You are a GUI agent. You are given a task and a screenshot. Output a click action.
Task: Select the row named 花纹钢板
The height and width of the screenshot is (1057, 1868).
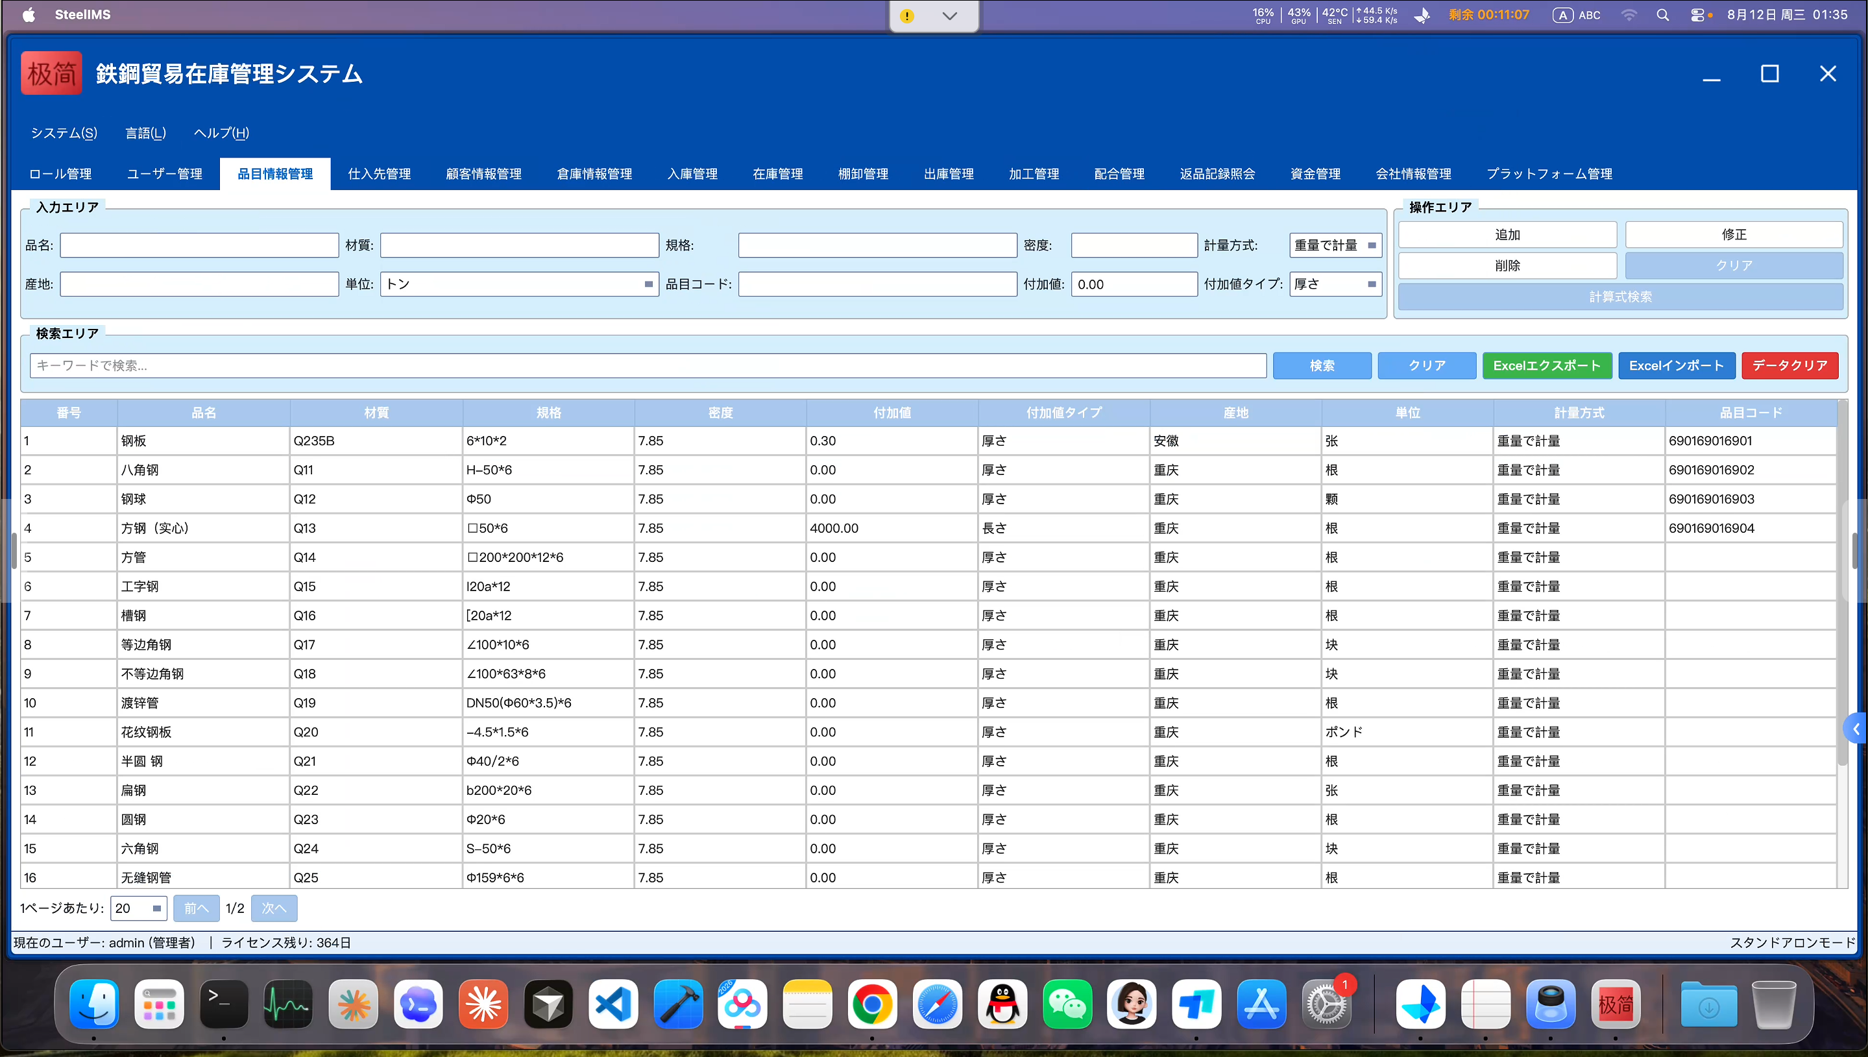point(929,732)
